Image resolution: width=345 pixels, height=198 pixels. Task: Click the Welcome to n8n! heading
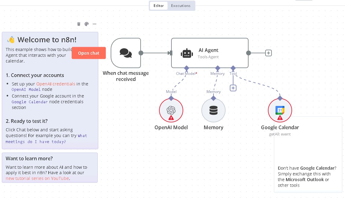[x=47, y=40]
